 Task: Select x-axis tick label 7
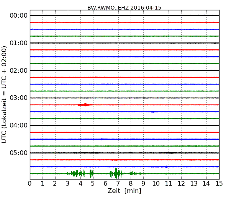118,183
